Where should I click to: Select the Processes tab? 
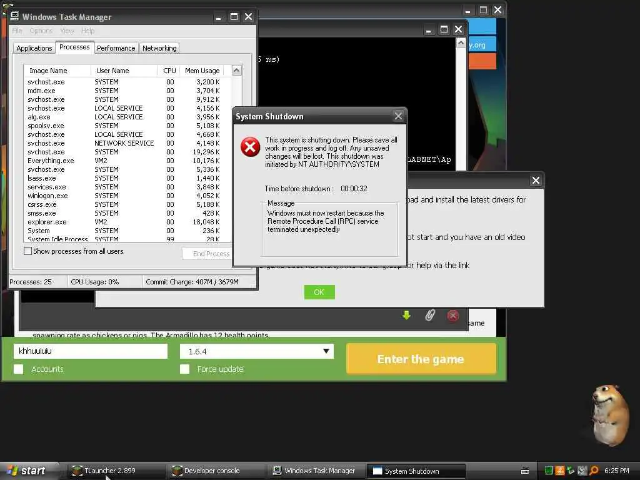click(x=74, y=47)
